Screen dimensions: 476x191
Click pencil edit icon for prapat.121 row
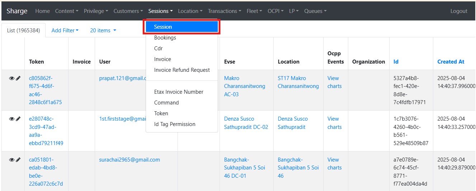coord(18,78)
